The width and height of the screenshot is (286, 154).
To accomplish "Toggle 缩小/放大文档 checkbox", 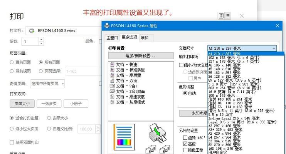I will (181, 65).
